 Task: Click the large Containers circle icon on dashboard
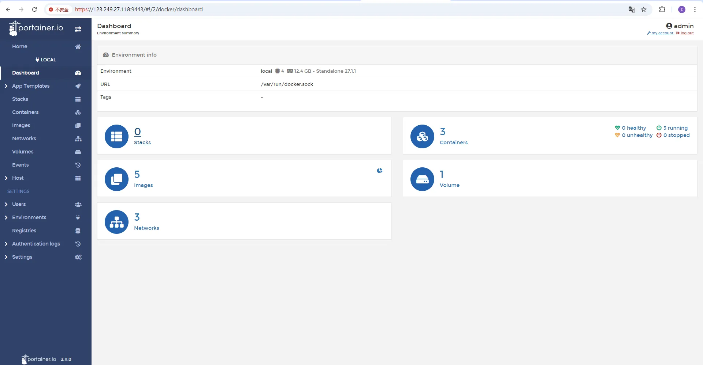(x=422, y=136)
